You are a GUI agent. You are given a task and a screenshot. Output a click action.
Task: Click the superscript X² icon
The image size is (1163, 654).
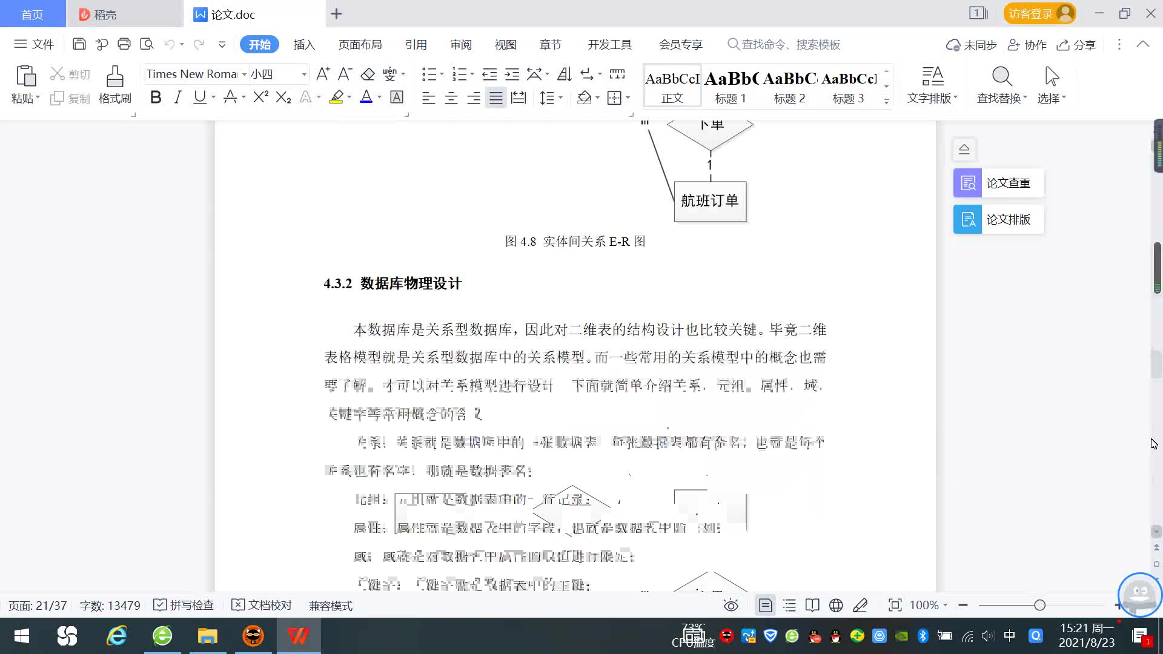[x=260, y=97]
